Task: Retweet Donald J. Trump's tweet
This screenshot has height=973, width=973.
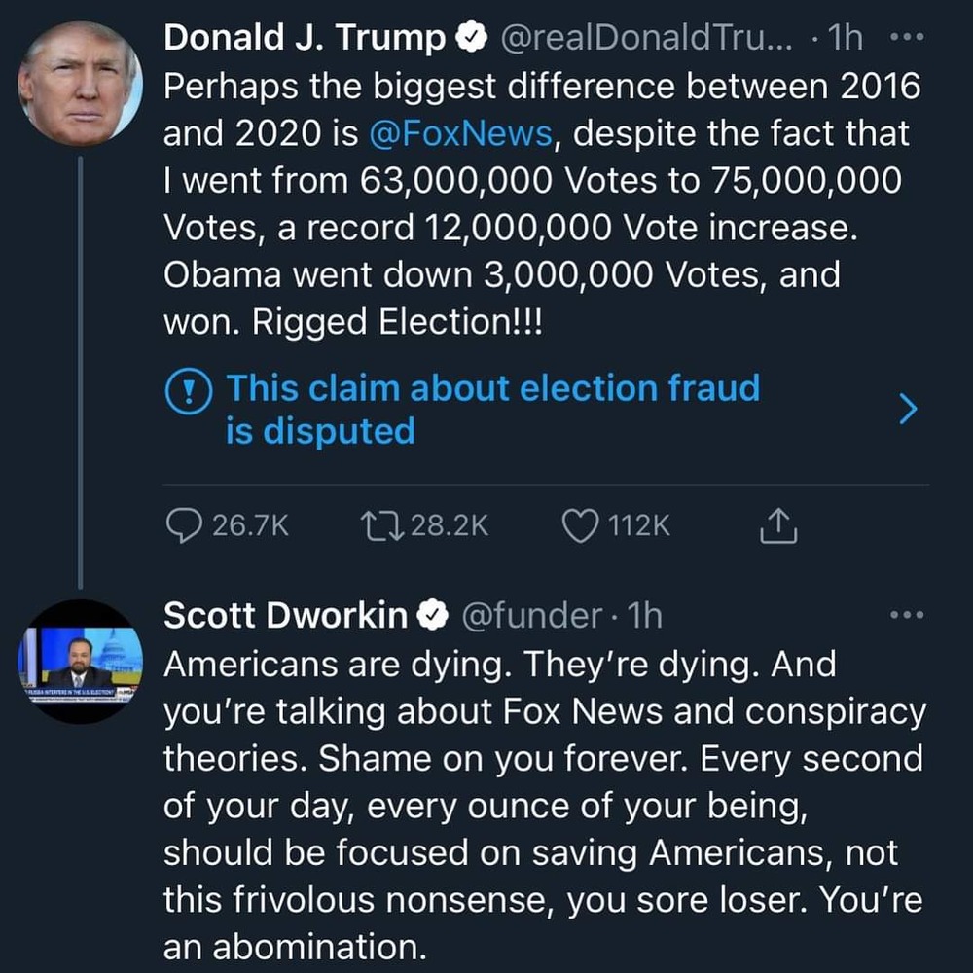Action: click(x=377, y=525)
